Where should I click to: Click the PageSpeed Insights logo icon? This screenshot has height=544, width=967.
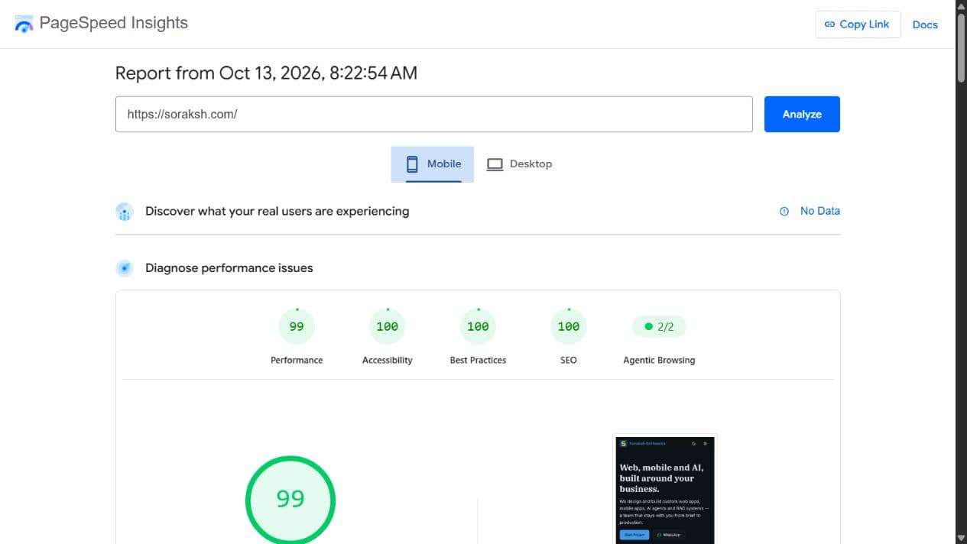[24, 24]
